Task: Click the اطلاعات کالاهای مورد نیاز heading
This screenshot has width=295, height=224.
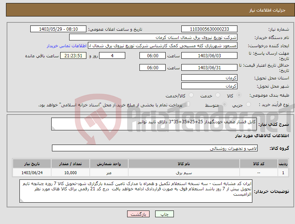Action: [x=262, y=136]
